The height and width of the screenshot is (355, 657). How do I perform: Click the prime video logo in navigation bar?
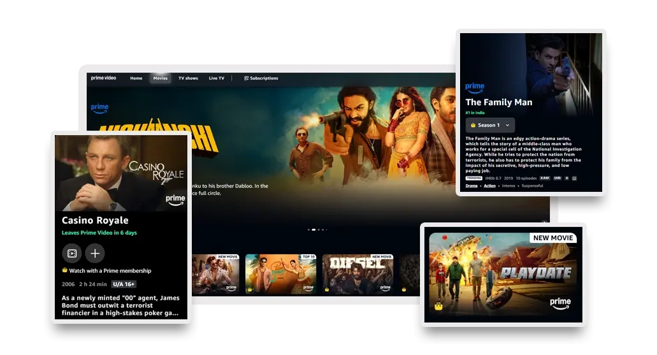(103, 78)
